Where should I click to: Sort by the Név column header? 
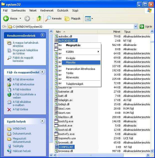pos(75,32)
